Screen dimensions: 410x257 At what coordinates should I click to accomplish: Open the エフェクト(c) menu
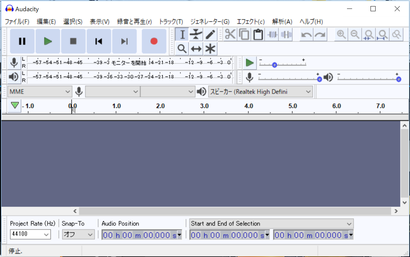tap(251, 21)
